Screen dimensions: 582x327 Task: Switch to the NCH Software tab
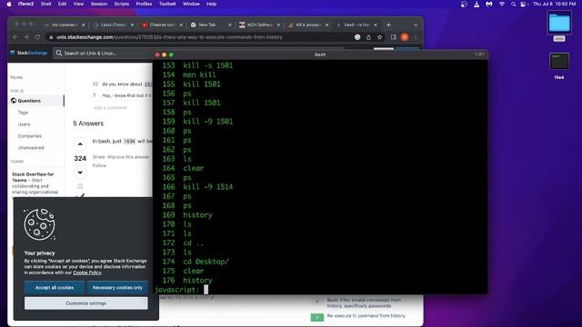pyautogui.click(x=260, y=25)
